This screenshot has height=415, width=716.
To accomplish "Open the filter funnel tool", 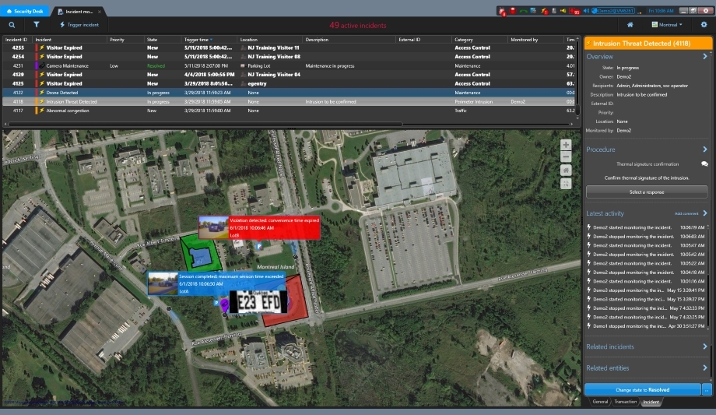I will pyautogui.click(x=36, y=25).
